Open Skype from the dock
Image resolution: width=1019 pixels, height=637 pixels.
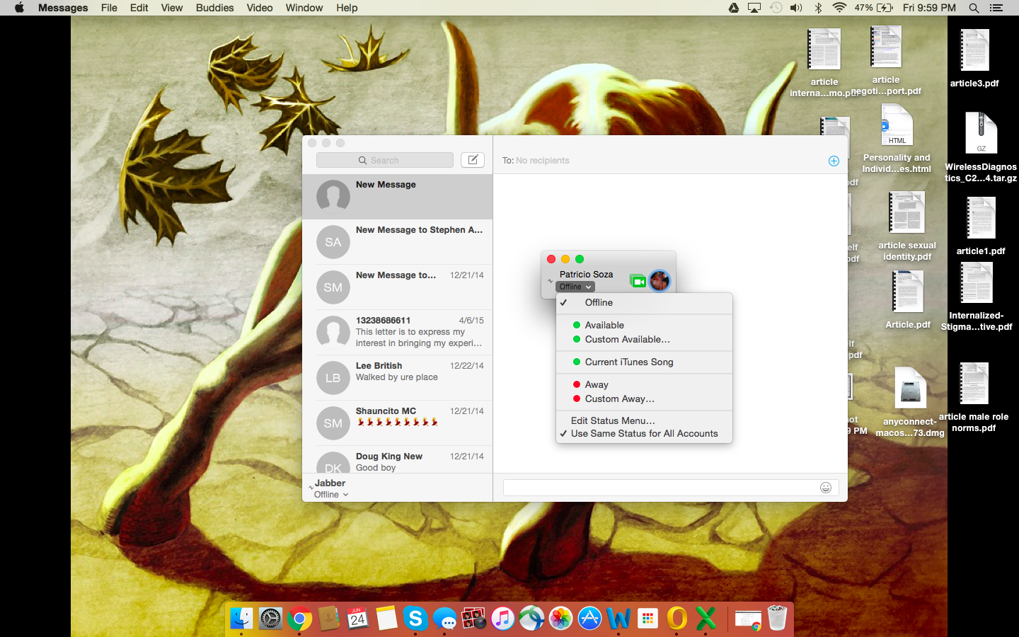tap(415, 619)
